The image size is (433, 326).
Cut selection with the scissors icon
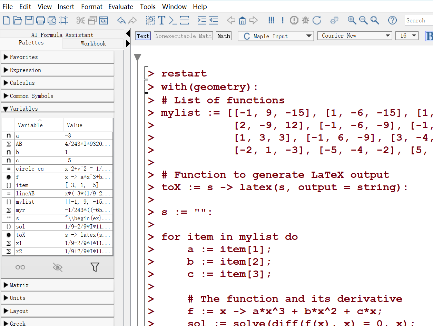(x=81, y=20)
